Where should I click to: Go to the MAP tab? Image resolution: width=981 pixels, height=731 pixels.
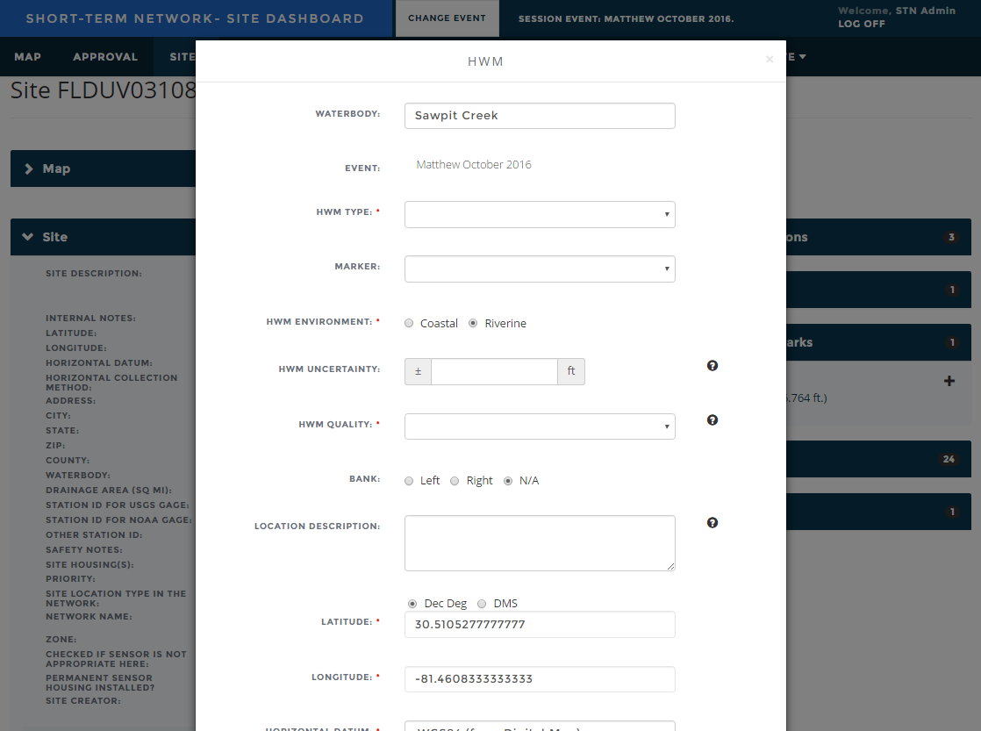tap(27, 56)
